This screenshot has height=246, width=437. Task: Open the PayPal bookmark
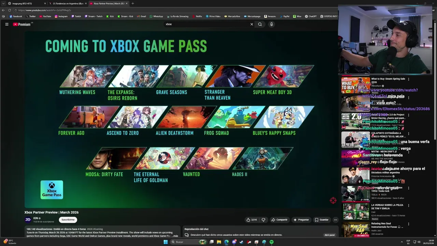click(284, 16)
